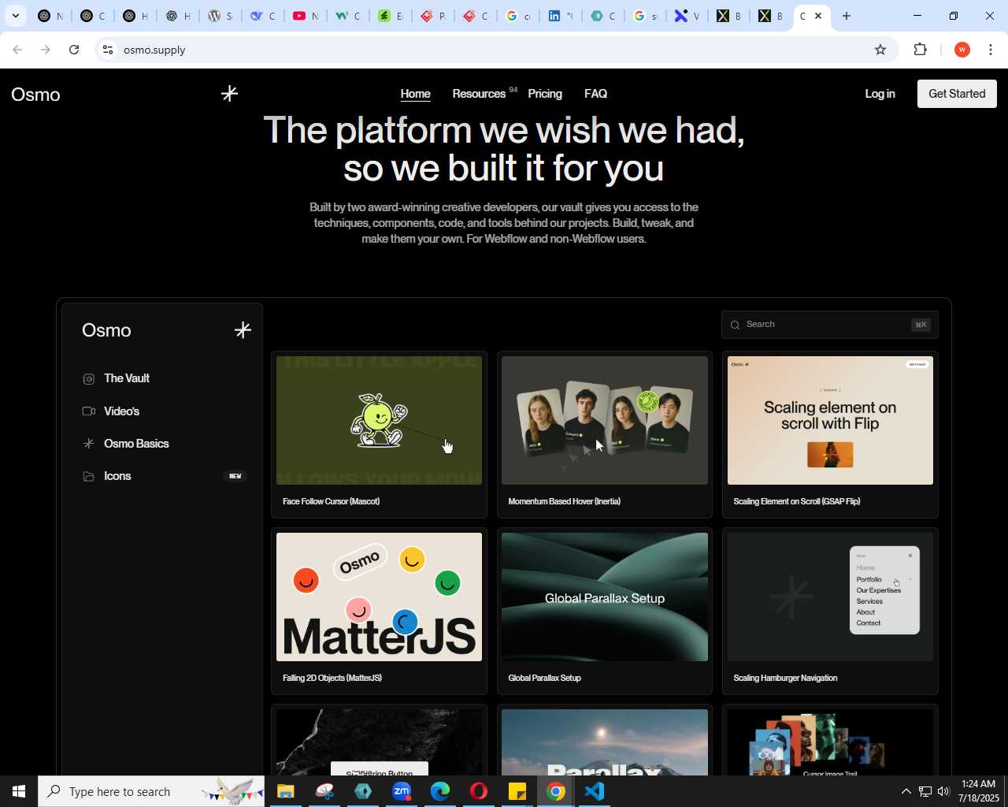Open Momentum Based Hover (Inertia) thumbnail
The image size is (1008, 807).
click(605, 420)
